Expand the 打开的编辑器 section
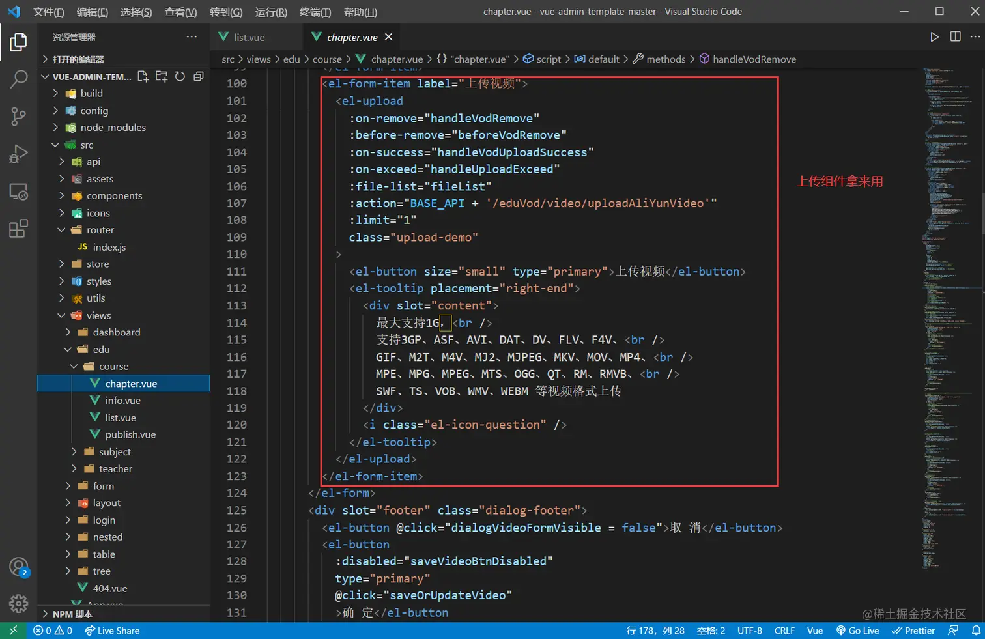This screenshot has height=639, width=985. pyautogui.click(x=124, y=59)
